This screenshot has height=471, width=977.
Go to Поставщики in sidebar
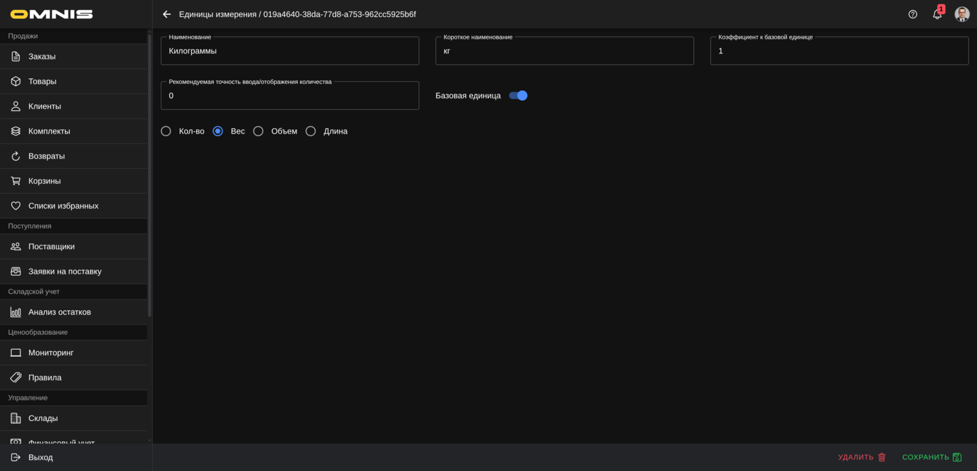click(52, 247)
